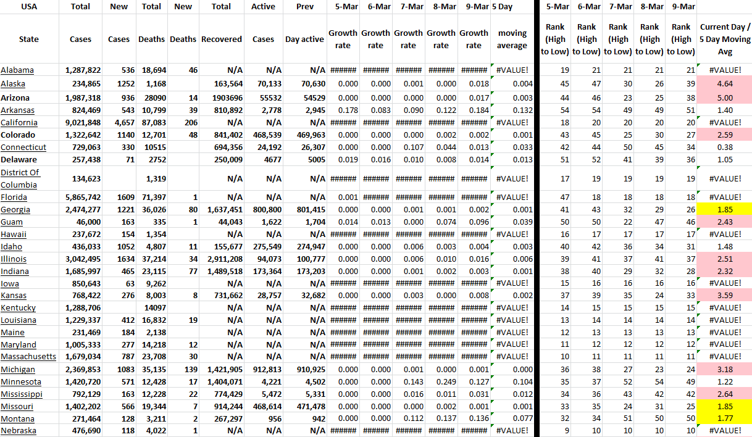Select Kansas's pink 3.59 ratio cell
Image resolution: width=752 pixels, height=437 pixels.
point(725,296)
